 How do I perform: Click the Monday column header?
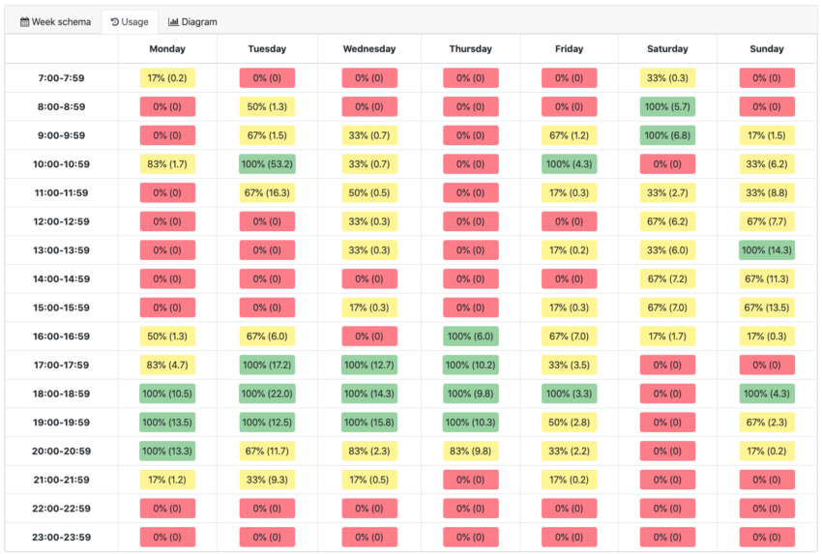tap(167, 49)
